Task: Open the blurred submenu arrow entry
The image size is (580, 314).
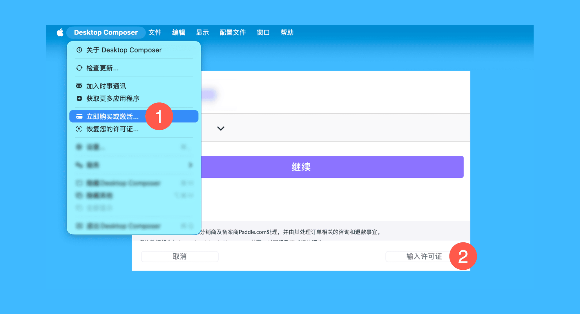Action: pyautogui.click(x=134, y=165)
